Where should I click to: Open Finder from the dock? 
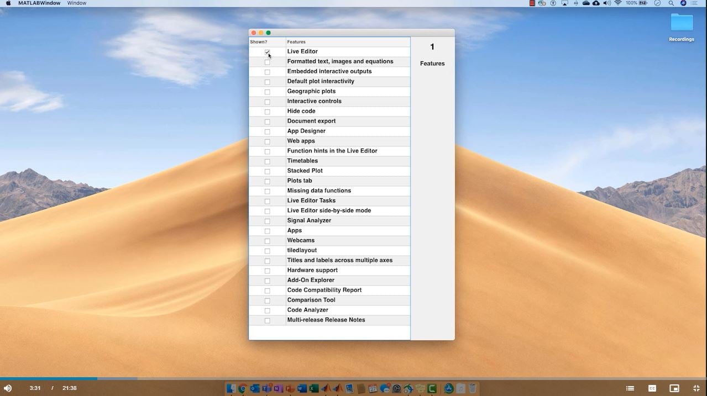[231, 388]
